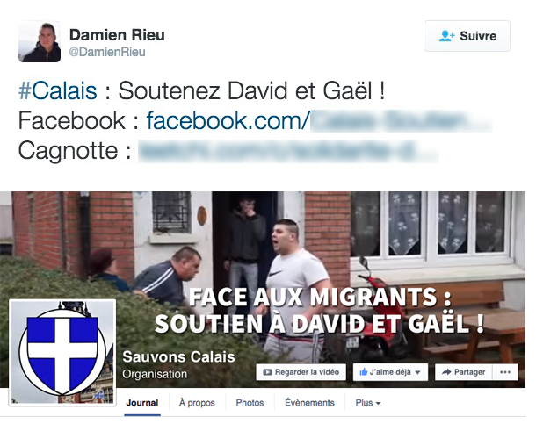This screenshot has width=536, height=431.
Task: Click Regarder la vidéo button
Action: click(301, 372)
